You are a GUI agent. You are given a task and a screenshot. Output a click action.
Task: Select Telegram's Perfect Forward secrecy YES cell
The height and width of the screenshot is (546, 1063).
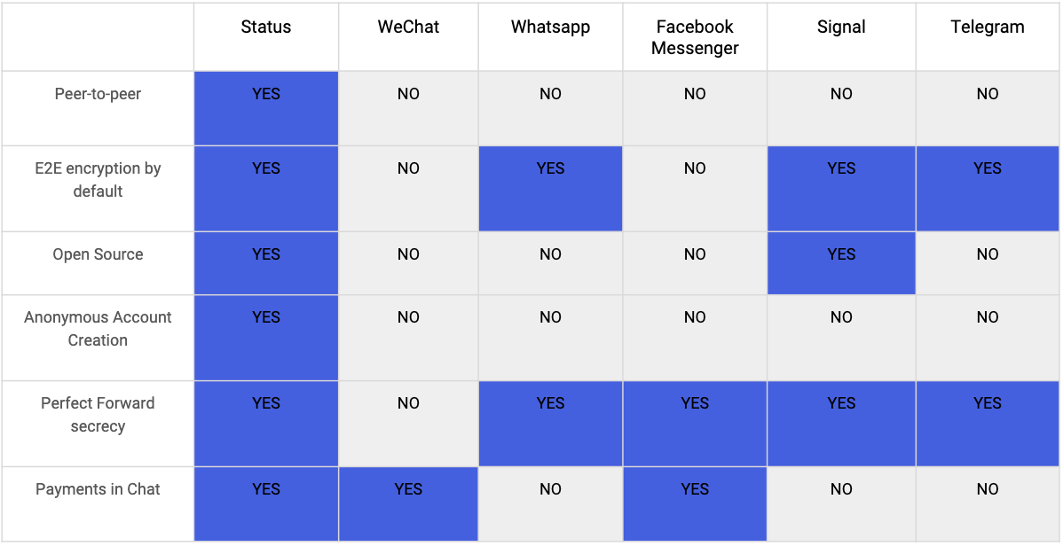pos(987,424)
